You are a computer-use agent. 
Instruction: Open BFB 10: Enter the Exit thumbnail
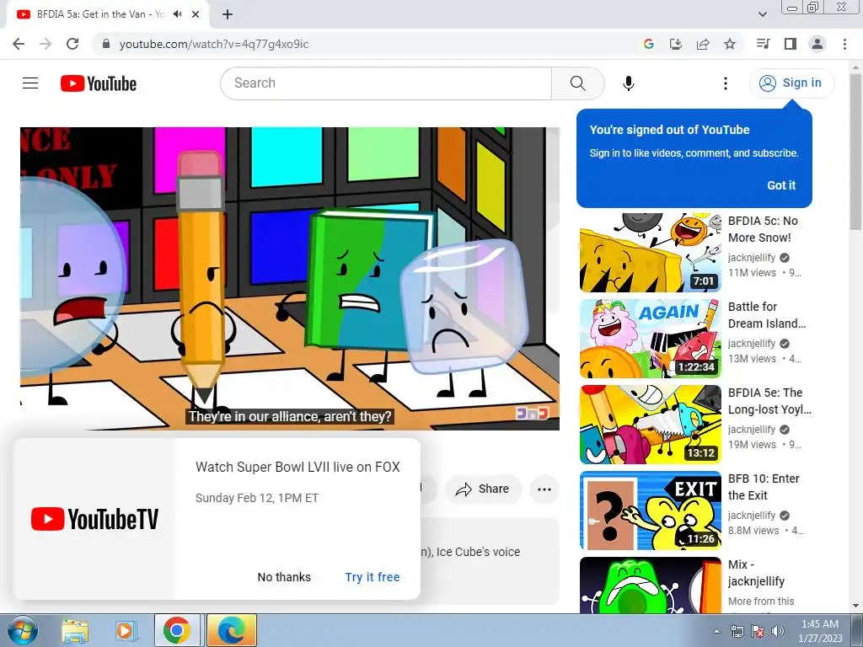651,510
